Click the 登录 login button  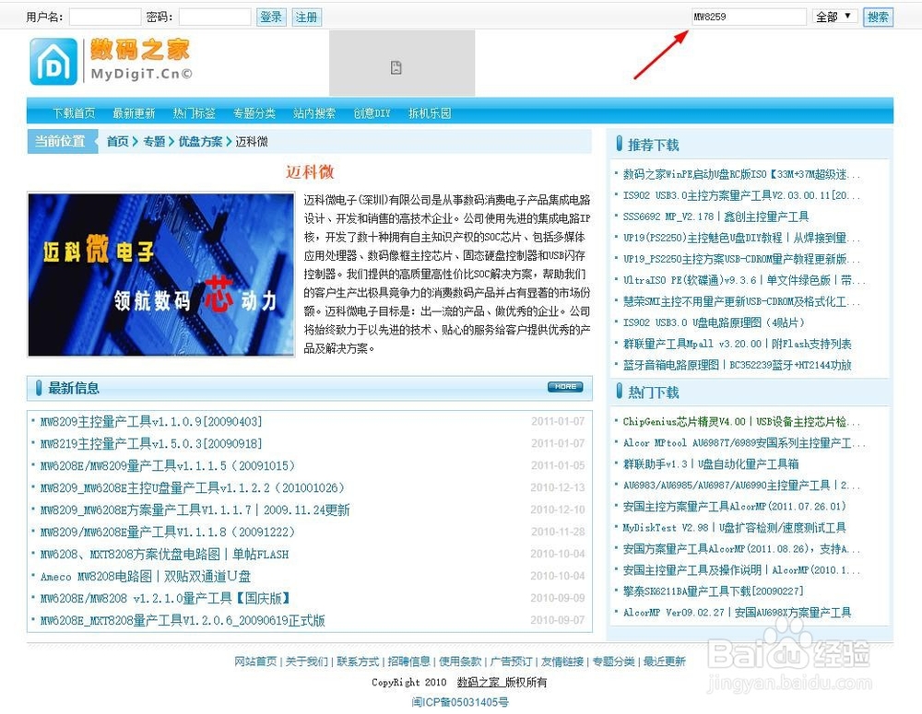pos(271,17)
